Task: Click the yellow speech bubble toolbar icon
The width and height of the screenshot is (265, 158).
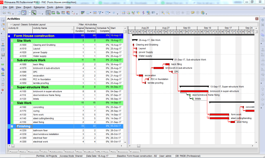Action: (x=193, y=13)
